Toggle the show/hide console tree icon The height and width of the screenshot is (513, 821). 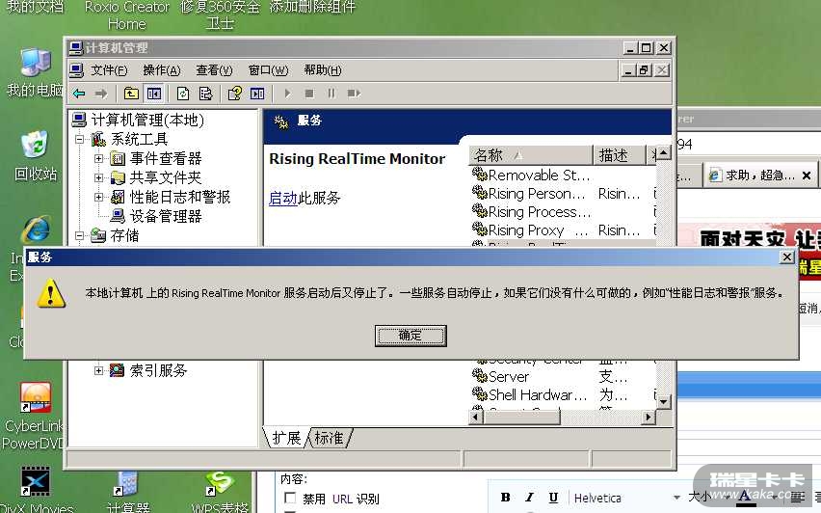coord(153,94)
